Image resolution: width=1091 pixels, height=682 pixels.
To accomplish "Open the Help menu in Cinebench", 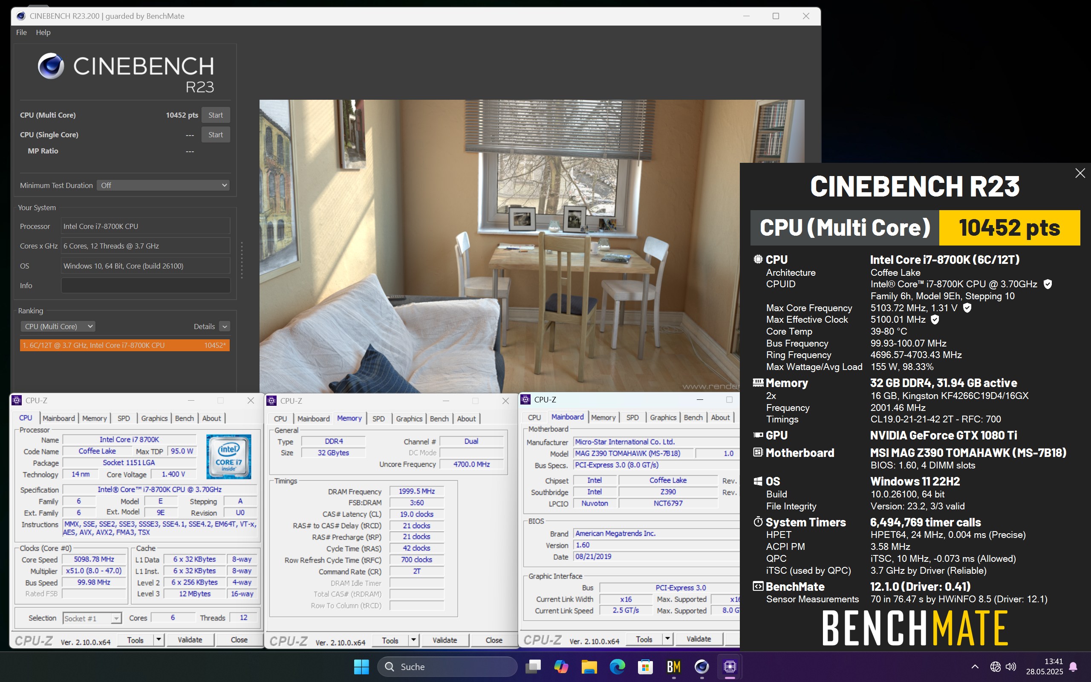I will point(43,32).
